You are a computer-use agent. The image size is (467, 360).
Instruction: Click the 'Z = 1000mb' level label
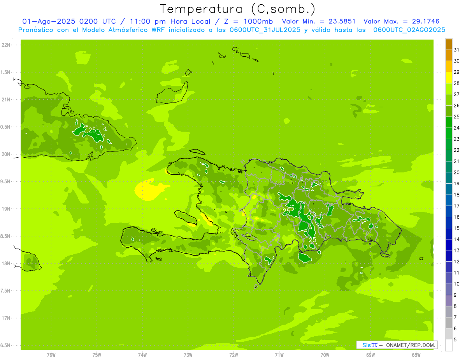(249, 21)
